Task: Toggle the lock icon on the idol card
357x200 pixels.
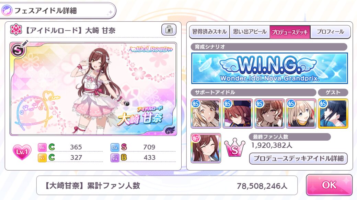Action: pyautogui.click(x=169, y=30)
